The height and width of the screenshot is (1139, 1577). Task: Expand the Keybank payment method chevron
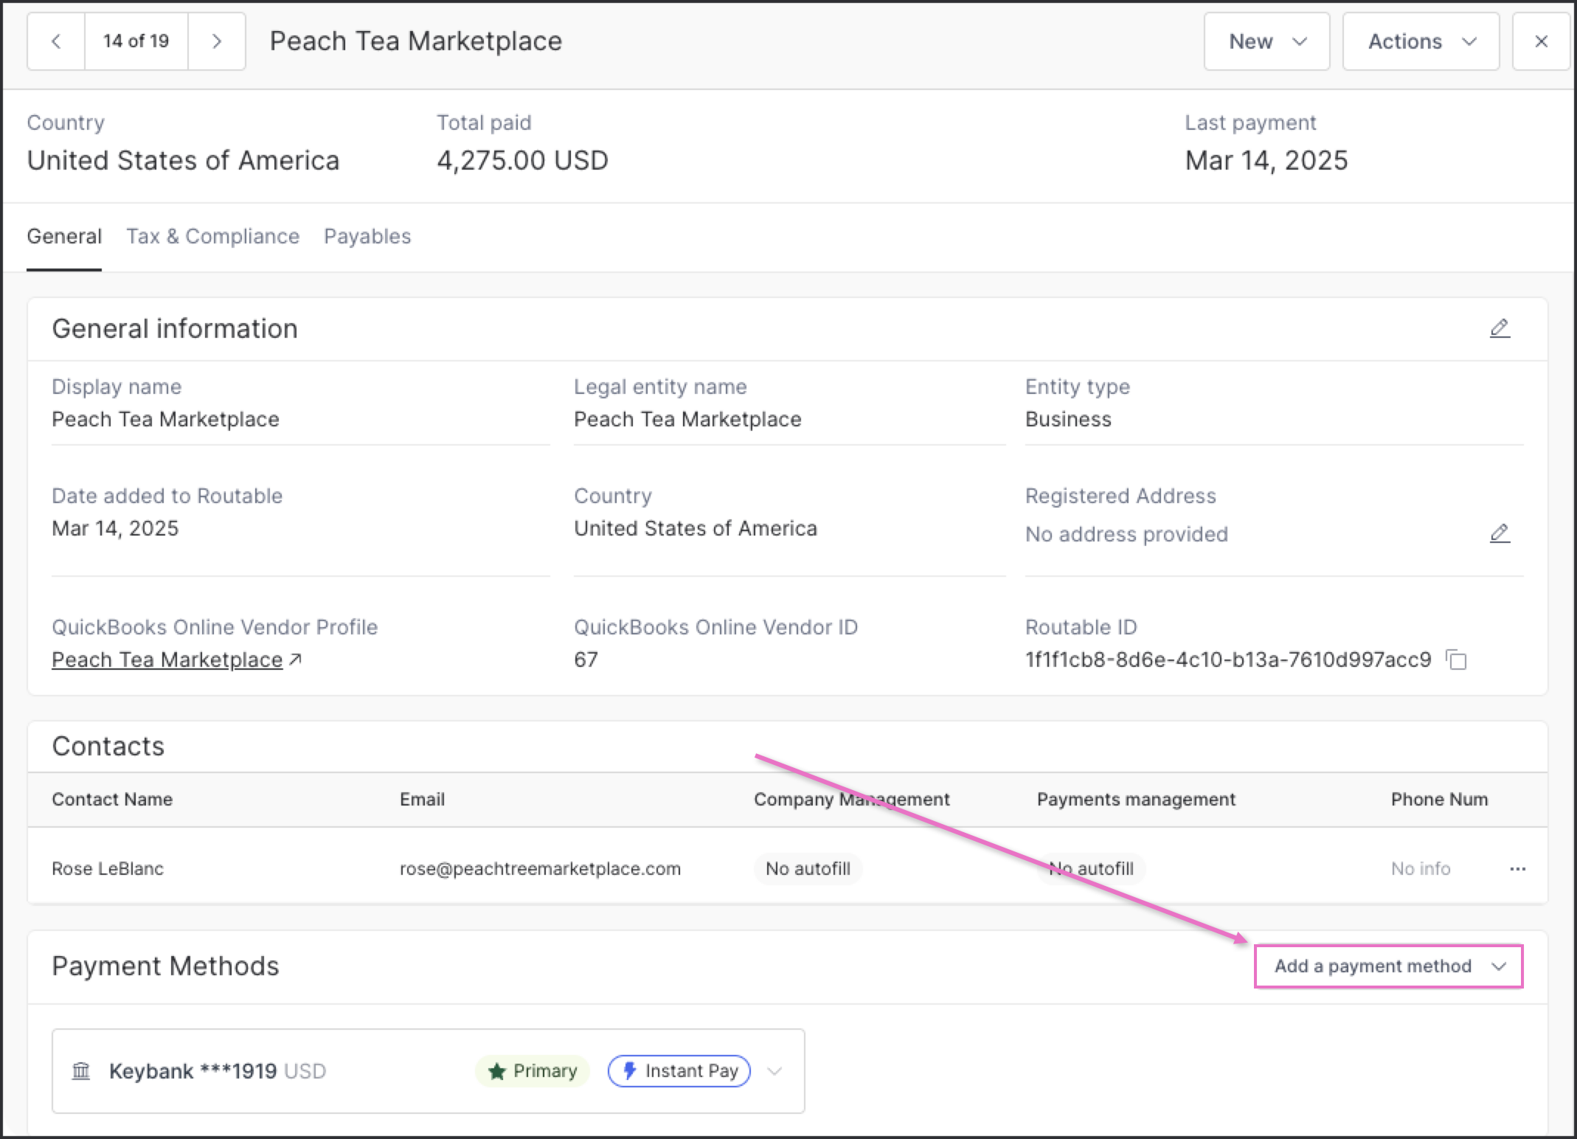(774, 1071)
